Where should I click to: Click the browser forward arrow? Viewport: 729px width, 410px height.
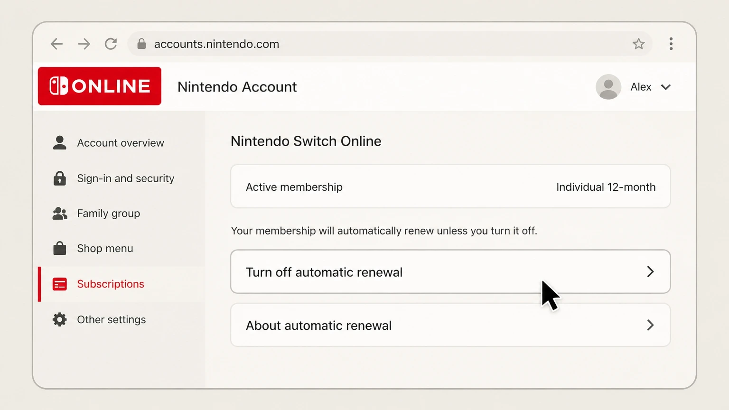[x=84, y=44]
